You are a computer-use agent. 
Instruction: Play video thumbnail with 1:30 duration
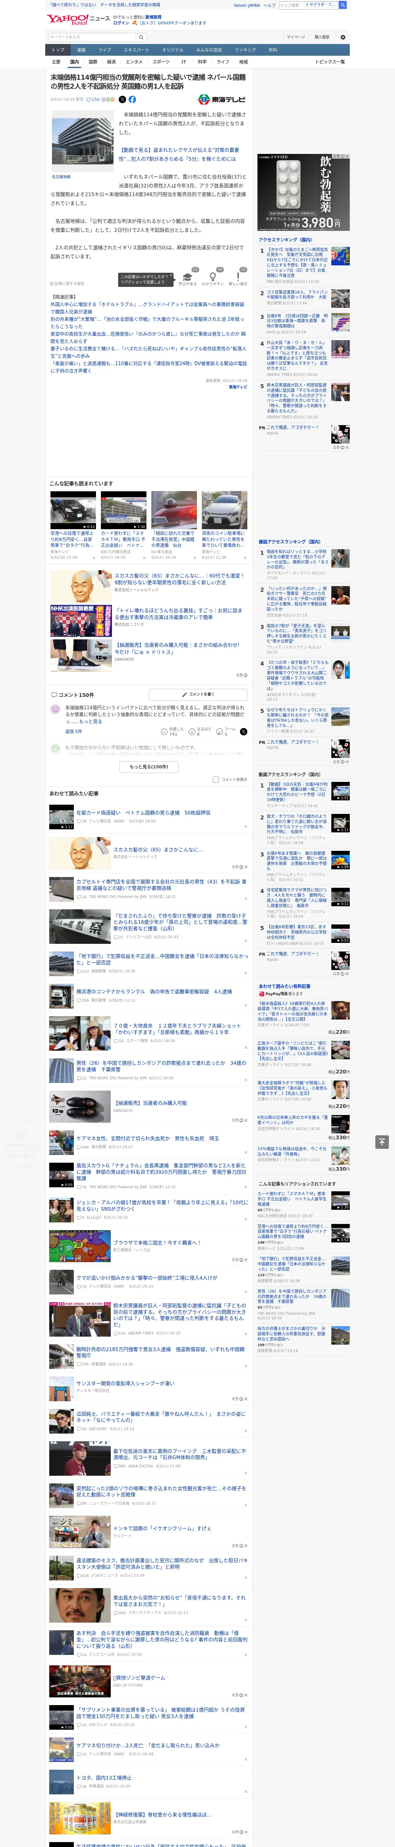coord(123,510)
